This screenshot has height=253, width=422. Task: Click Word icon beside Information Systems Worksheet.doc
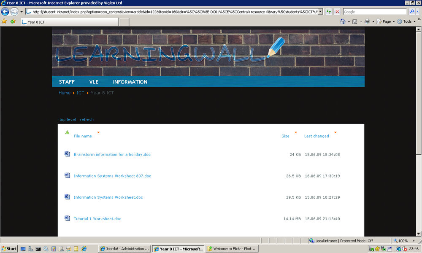[67, 197]
